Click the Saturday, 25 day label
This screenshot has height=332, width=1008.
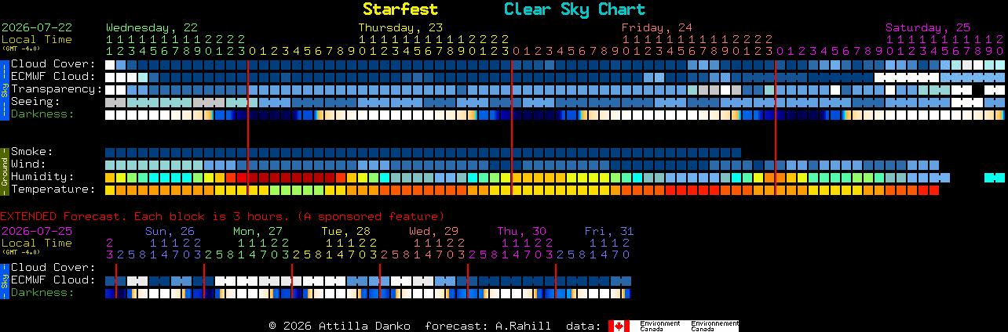928,27
